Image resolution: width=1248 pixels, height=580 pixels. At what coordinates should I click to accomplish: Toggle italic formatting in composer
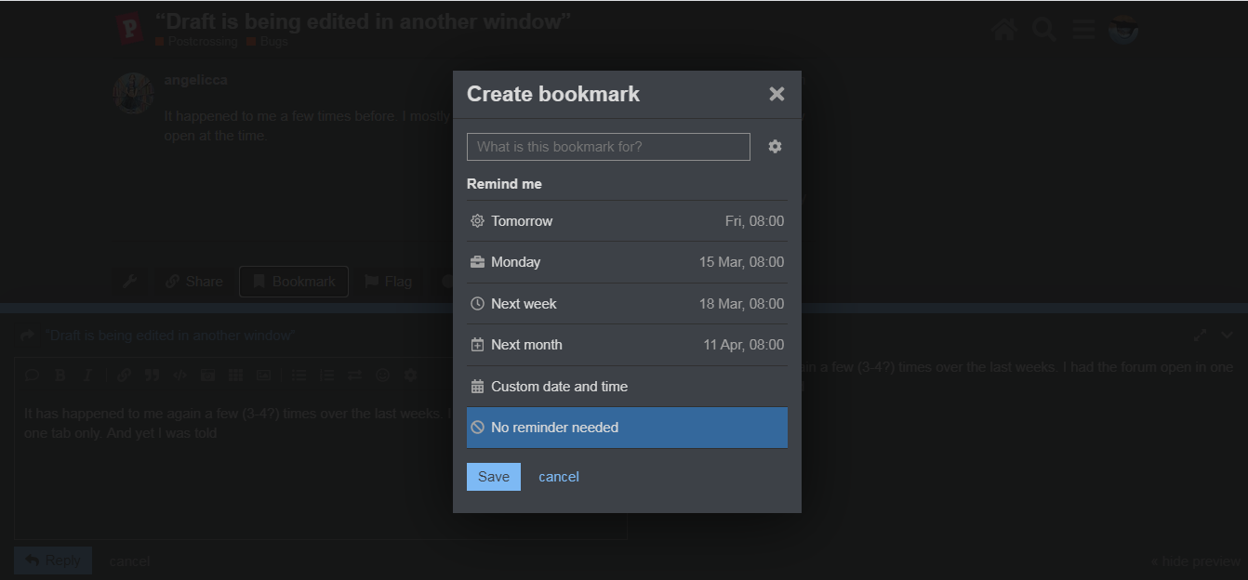coord(87,376)
